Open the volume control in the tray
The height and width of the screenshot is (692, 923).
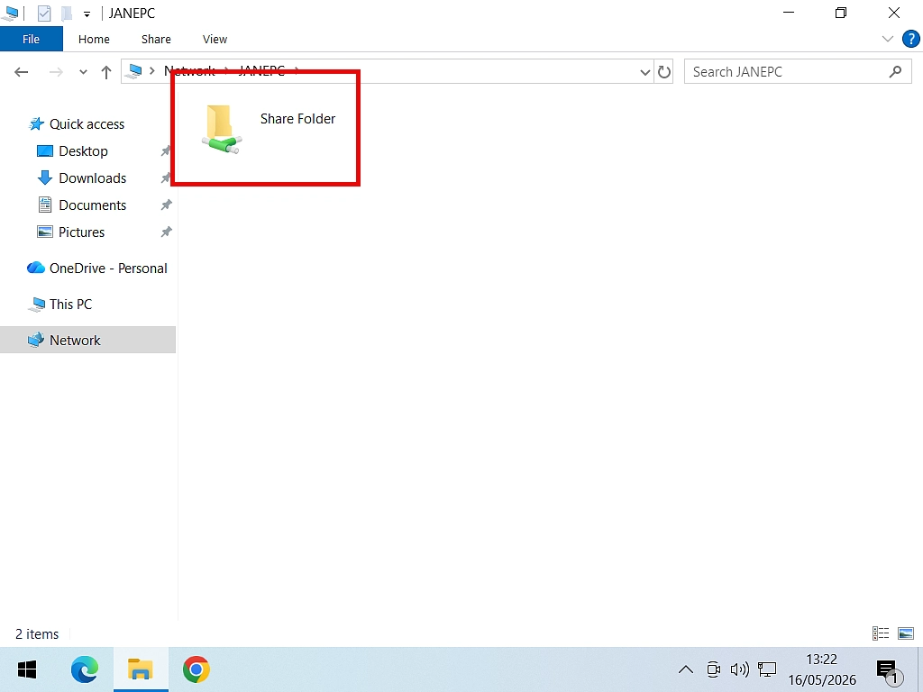tap(739, 669)
